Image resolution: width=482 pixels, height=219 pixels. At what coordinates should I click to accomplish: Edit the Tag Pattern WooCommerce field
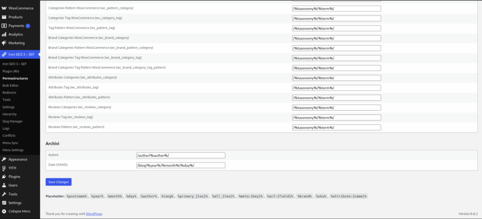(x=336, y=28)
